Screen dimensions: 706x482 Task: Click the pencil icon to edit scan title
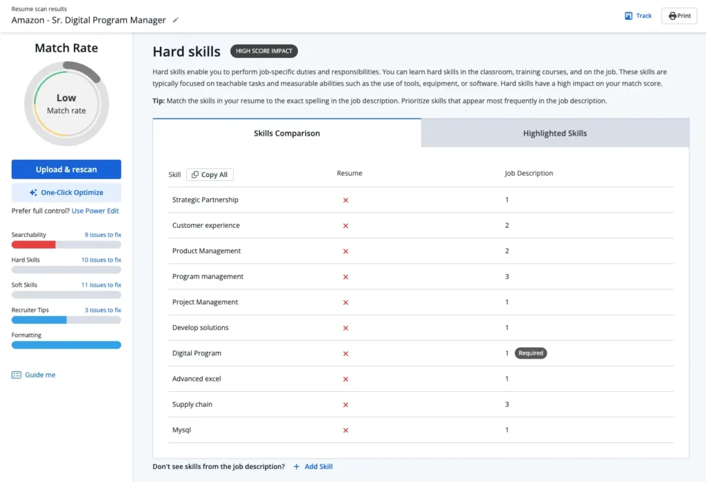pyautogui.click(x=176, y=20)
